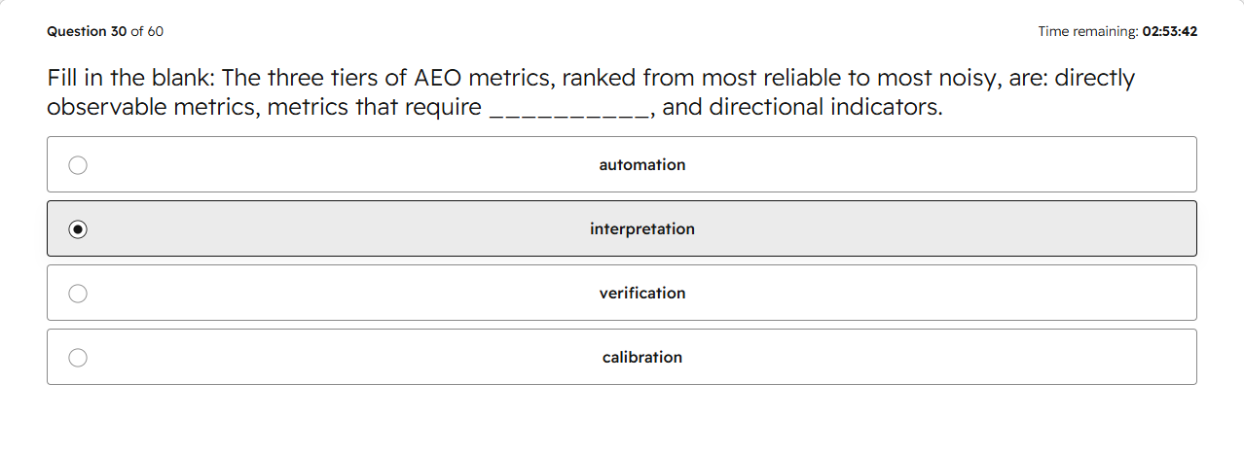This screenshot has height=453, width=1244.
Task: Click the "calibration" answer label
Action: click(x=642, y=358)
